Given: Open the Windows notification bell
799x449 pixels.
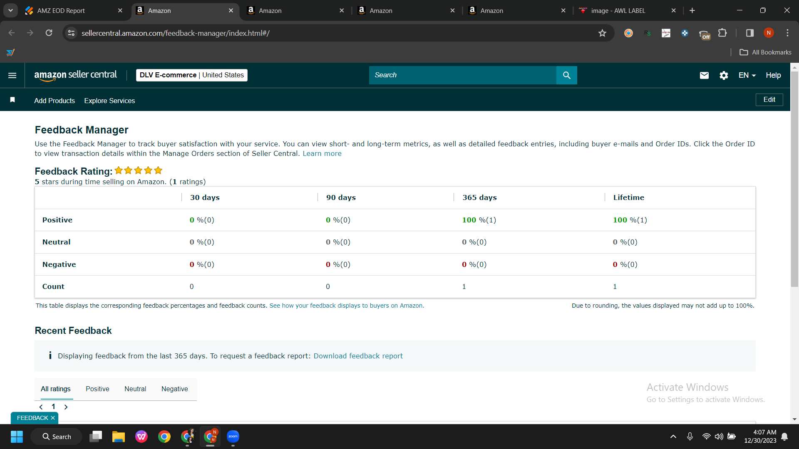Looking at the screenshot, I should pyautogui.click(x=784, y=437).
